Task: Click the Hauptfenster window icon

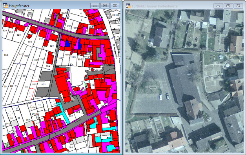Action: pos(5,5)
